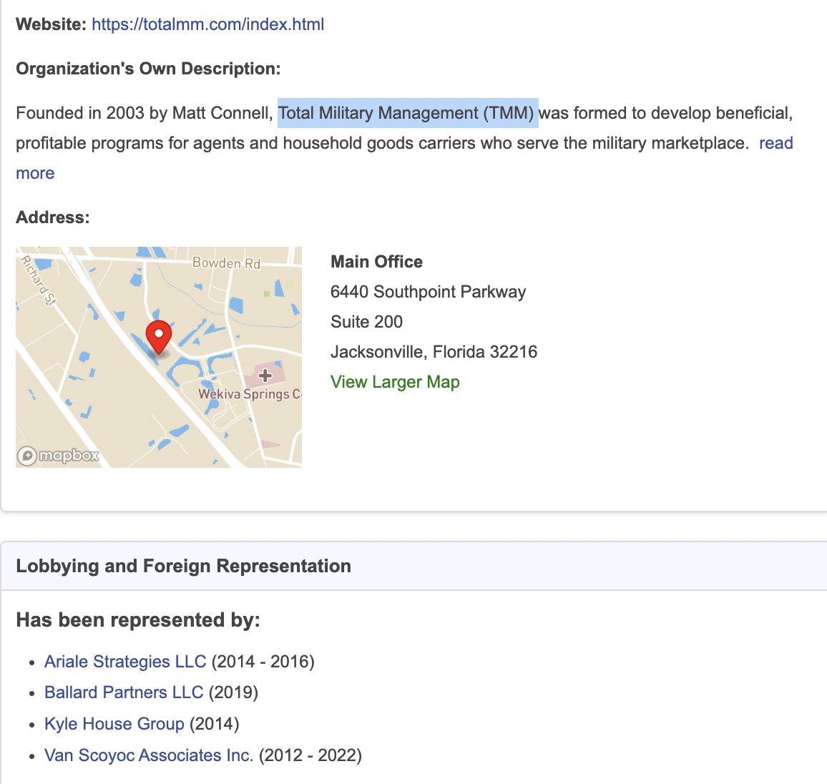Click 'Lobbying and Foreign Representation' section header
This screenshot has height=784, width=827.
click(x=184, y=567)
